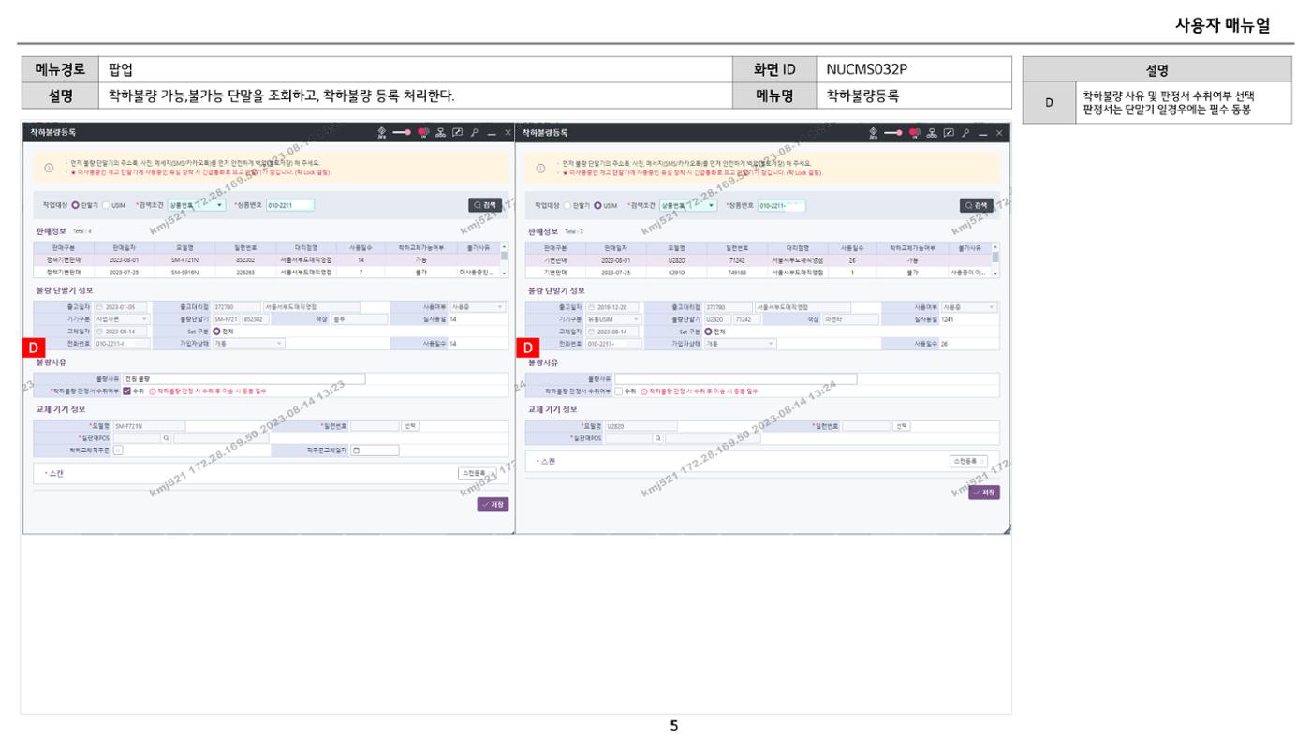Toggle the slider switch in the right window title bar
The height and width of the screenshot is (738, 1311).
click(x=893, y=133)
